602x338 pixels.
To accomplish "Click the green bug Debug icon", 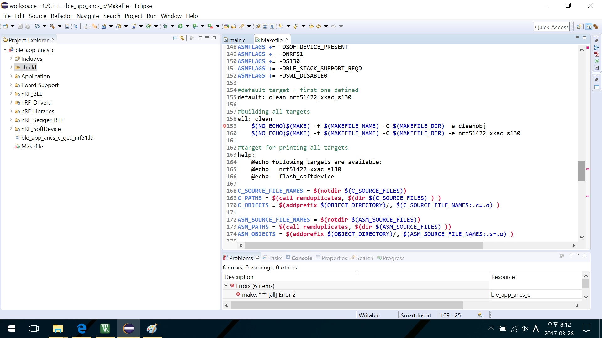I will tap(165, 26).
